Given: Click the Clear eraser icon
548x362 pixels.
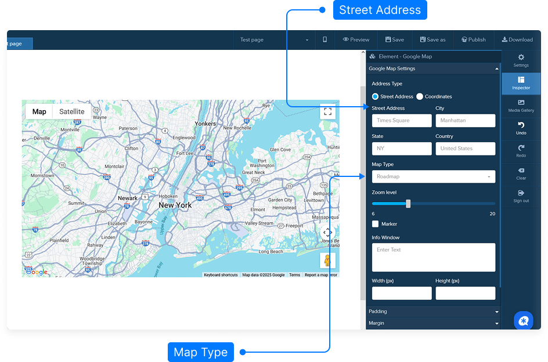Looking at the screenshot, I should [x=521, y=171].
